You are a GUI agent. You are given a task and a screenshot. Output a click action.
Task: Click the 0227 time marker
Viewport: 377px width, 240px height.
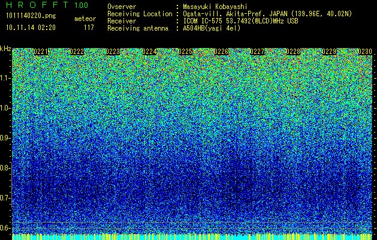pyautogui.click(x=257, y=52)
